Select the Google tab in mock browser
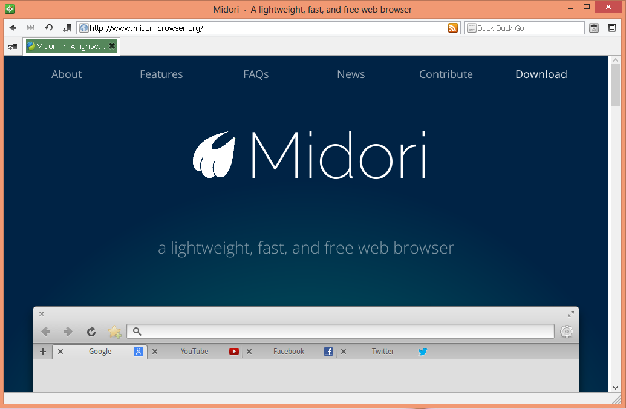The width and height of the screenshot is (626, 409). (100, 352)
